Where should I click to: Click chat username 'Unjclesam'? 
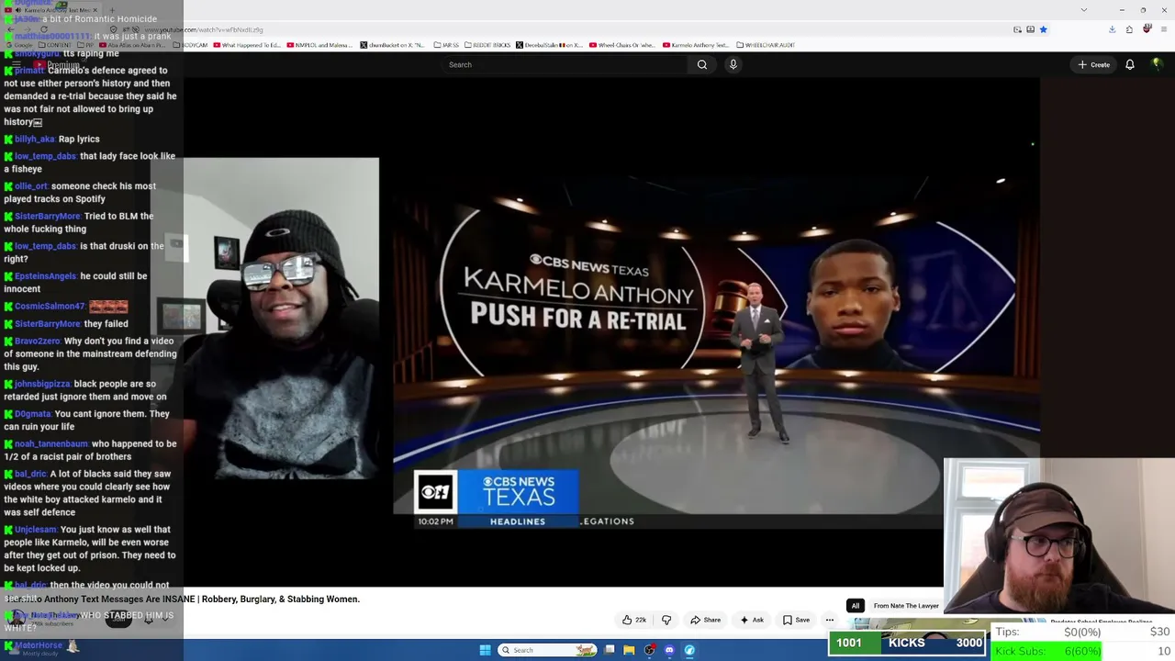(x=36, y=530)
